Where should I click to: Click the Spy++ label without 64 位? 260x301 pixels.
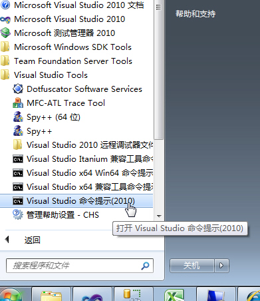point(39,131)
